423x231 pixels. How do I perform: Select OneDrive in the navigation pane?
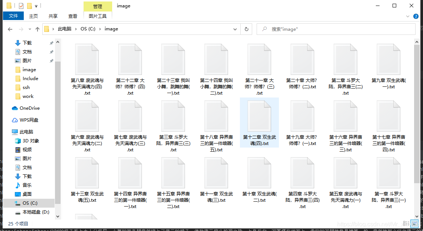(x=29, y=108)
